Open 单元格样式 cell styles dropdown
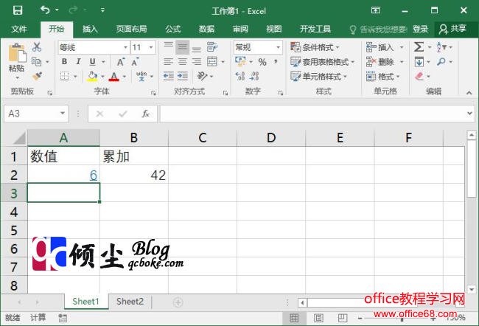 [x=318, y=76]
